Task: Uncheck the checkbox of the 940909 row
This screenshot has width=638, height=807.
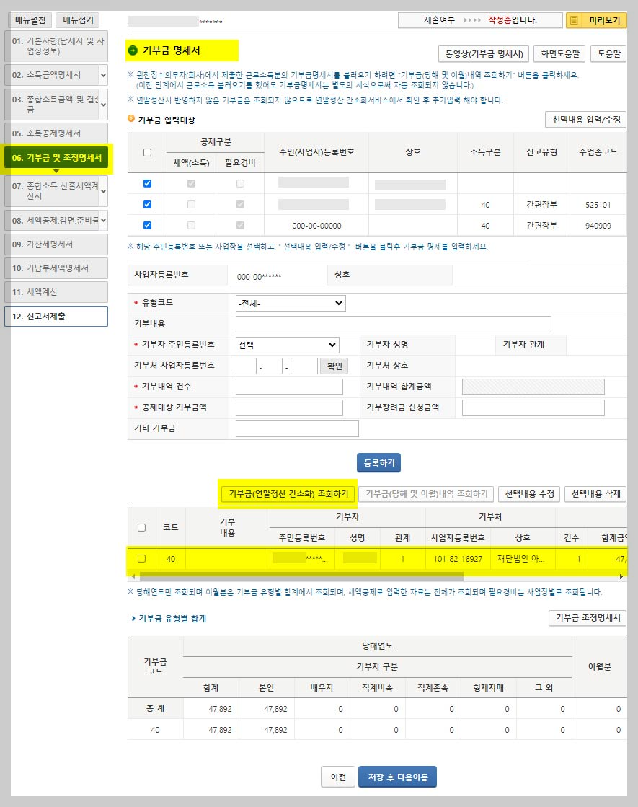Action: [147, 225]
